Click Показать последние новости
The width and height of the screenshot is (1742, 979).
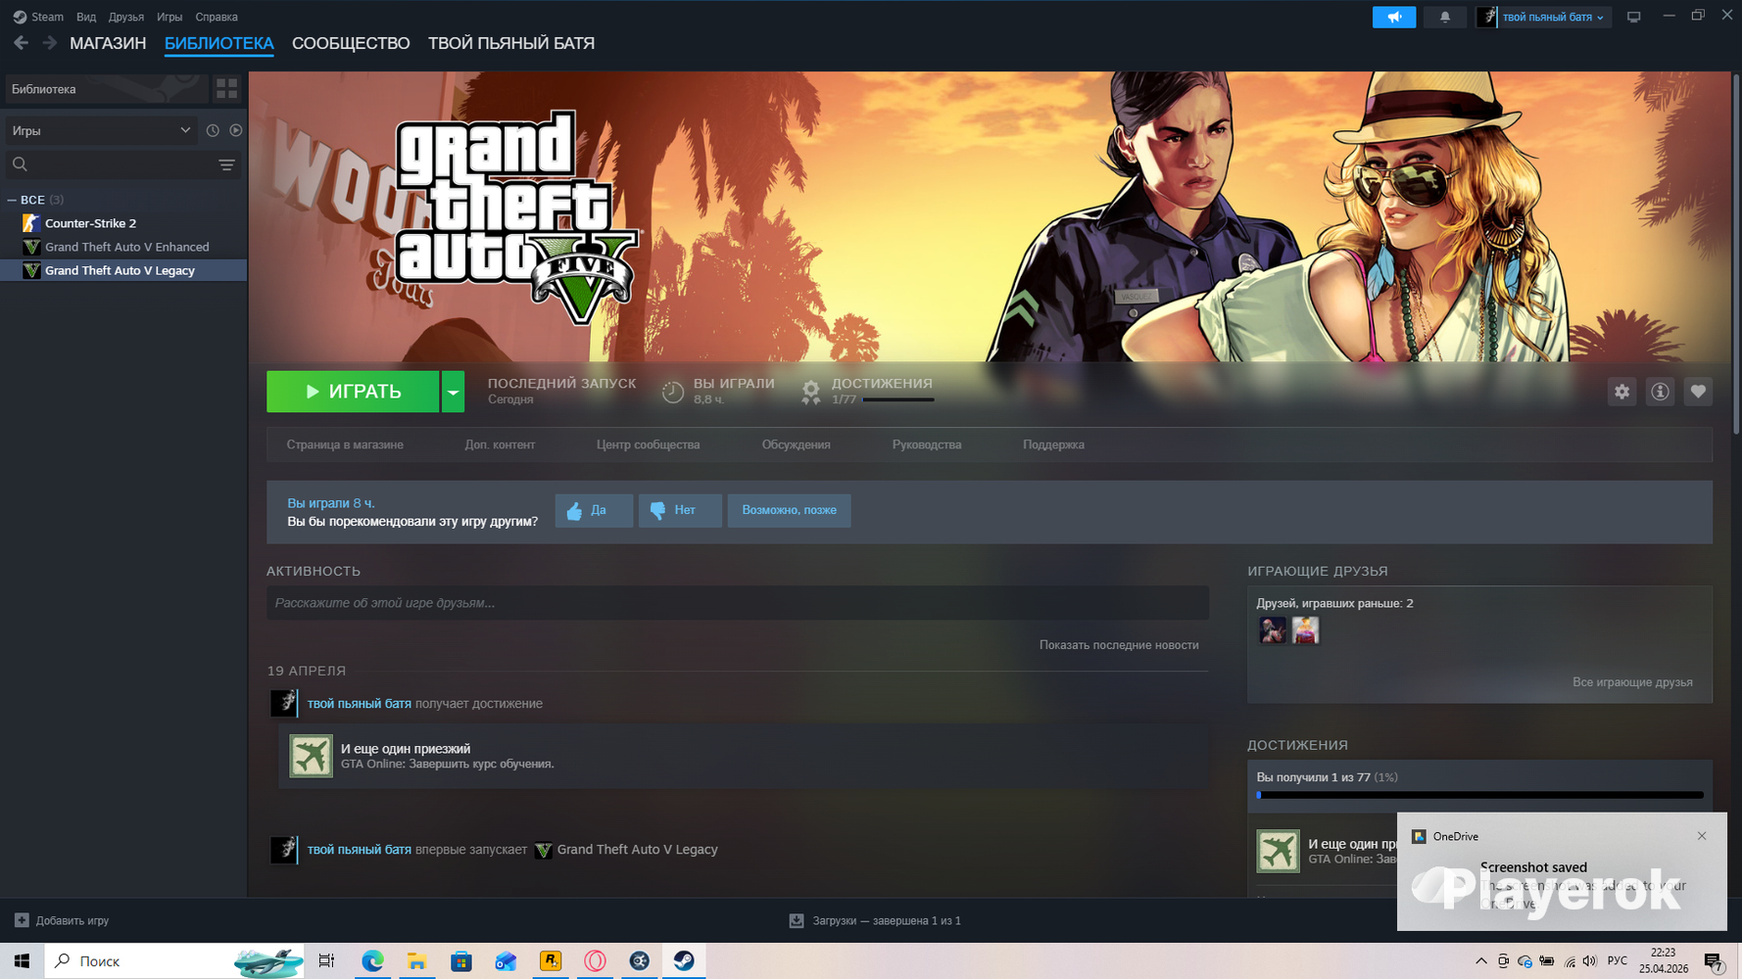pyautogui.click(x=1119, y=645)
